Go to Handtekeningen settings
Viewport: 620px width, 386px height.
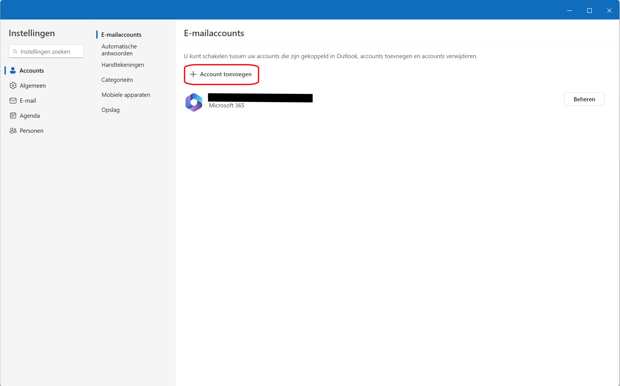coord(123,65)
